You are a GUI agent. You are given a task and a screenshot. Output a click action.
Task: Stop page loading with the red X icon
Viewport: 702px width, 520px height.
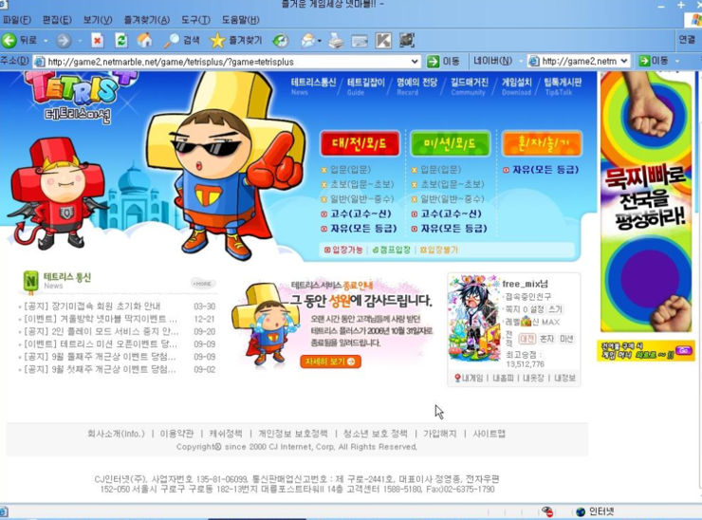pos(97,41)
